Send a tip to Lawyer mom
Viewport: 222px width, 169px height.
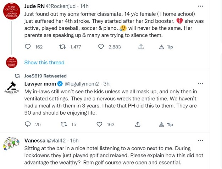166,124
